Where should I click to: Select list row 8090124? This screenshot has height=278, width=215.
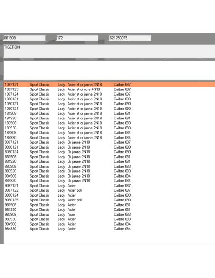click(109, 152)
